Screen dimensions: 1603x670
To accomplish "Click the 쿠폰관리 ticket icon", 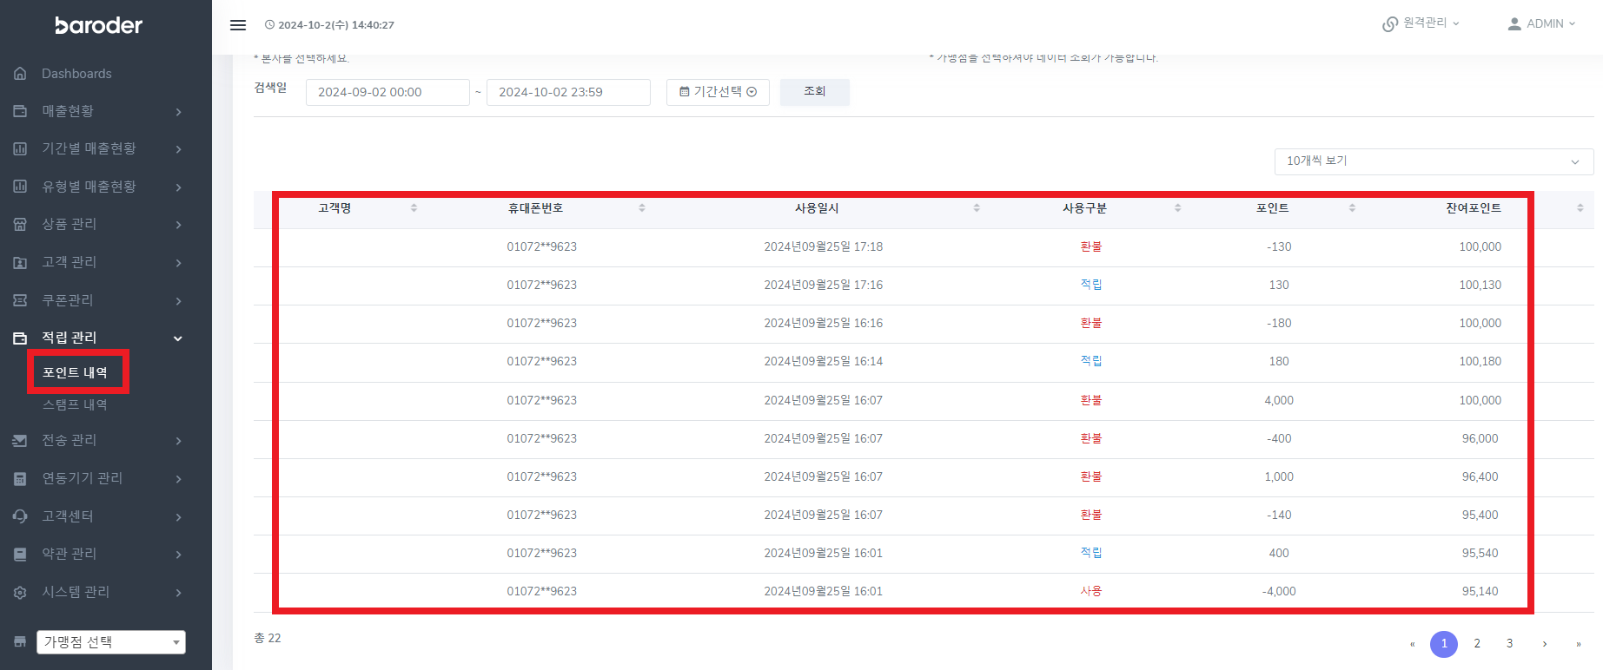I will coord(20,300).
